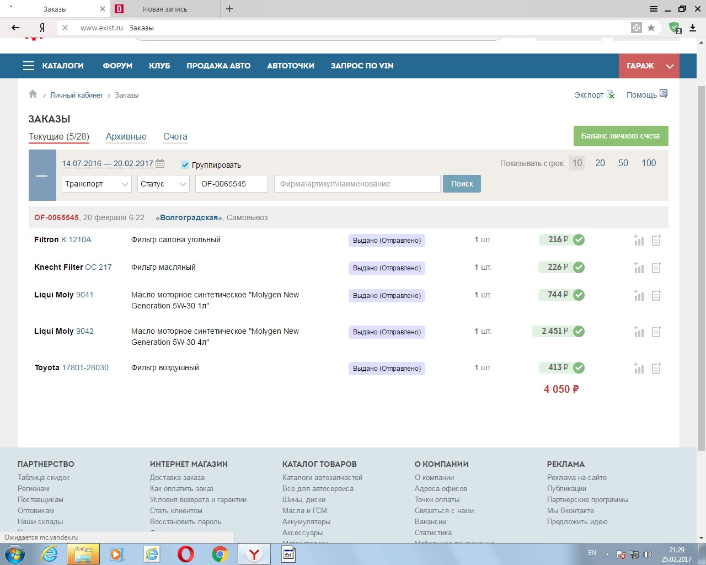
Task: Click the browser address bar
Action: (x=353, y=28)
